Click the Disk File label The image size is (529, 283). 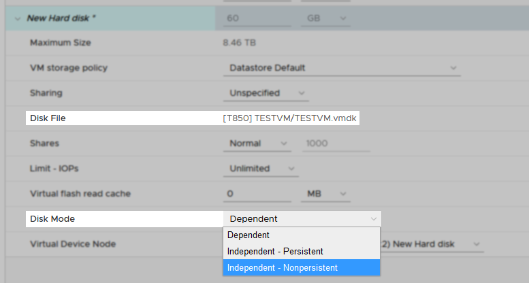pyautogui.click(x=48, y=118)
